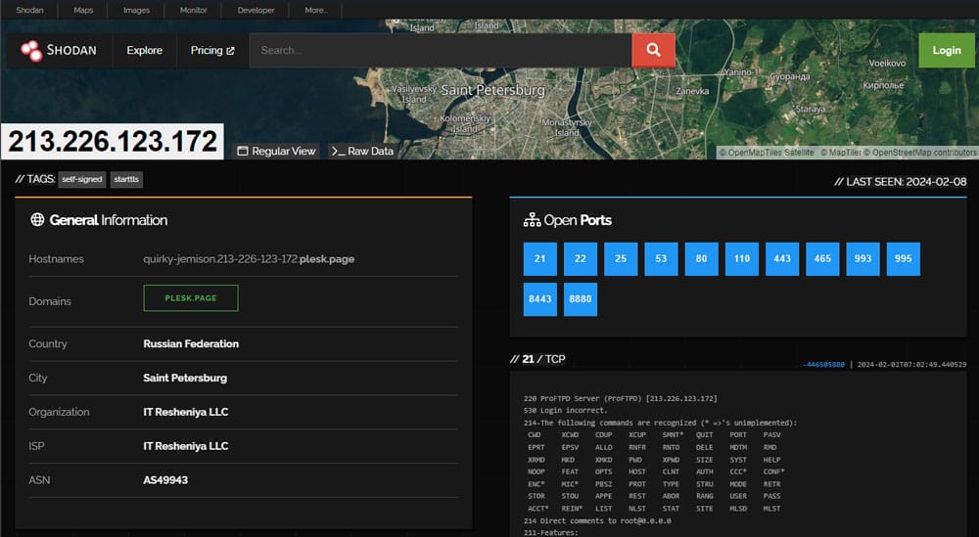979x537 pixels.
Task: Select the self-signed tag
Action: (82, 180)
